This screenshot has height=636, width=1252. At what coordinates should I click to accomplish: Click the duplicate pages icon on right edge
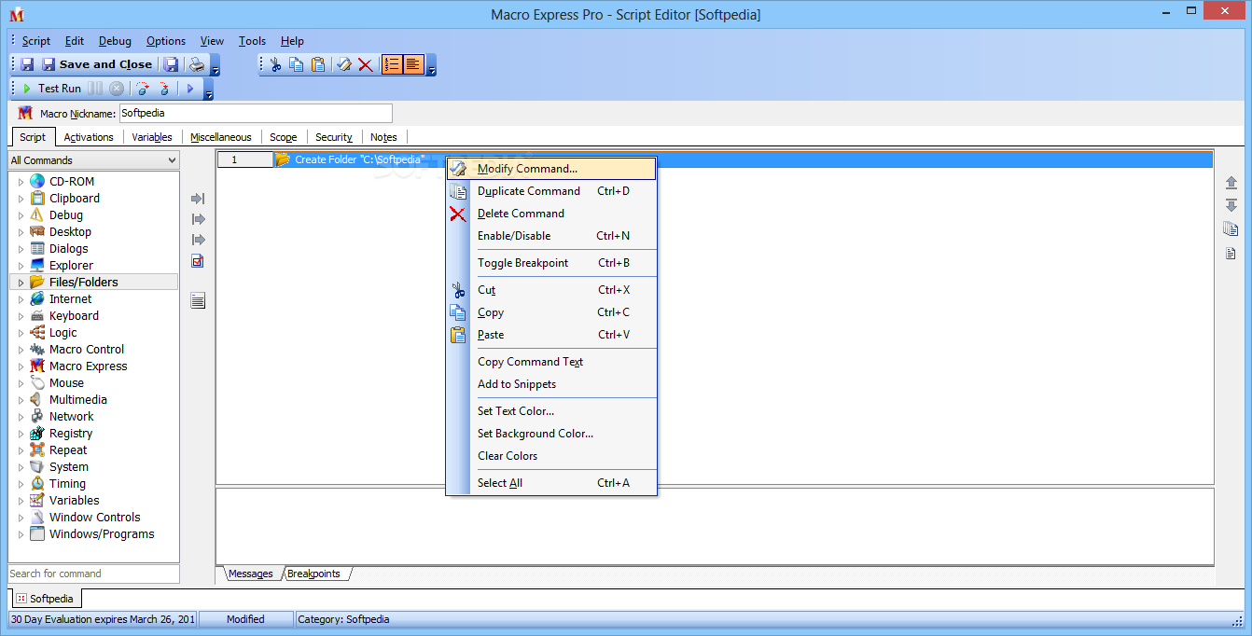(1231, 229)
